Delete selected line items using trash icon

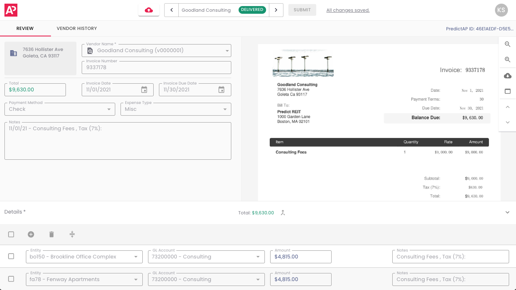click(x=51, y=234)
